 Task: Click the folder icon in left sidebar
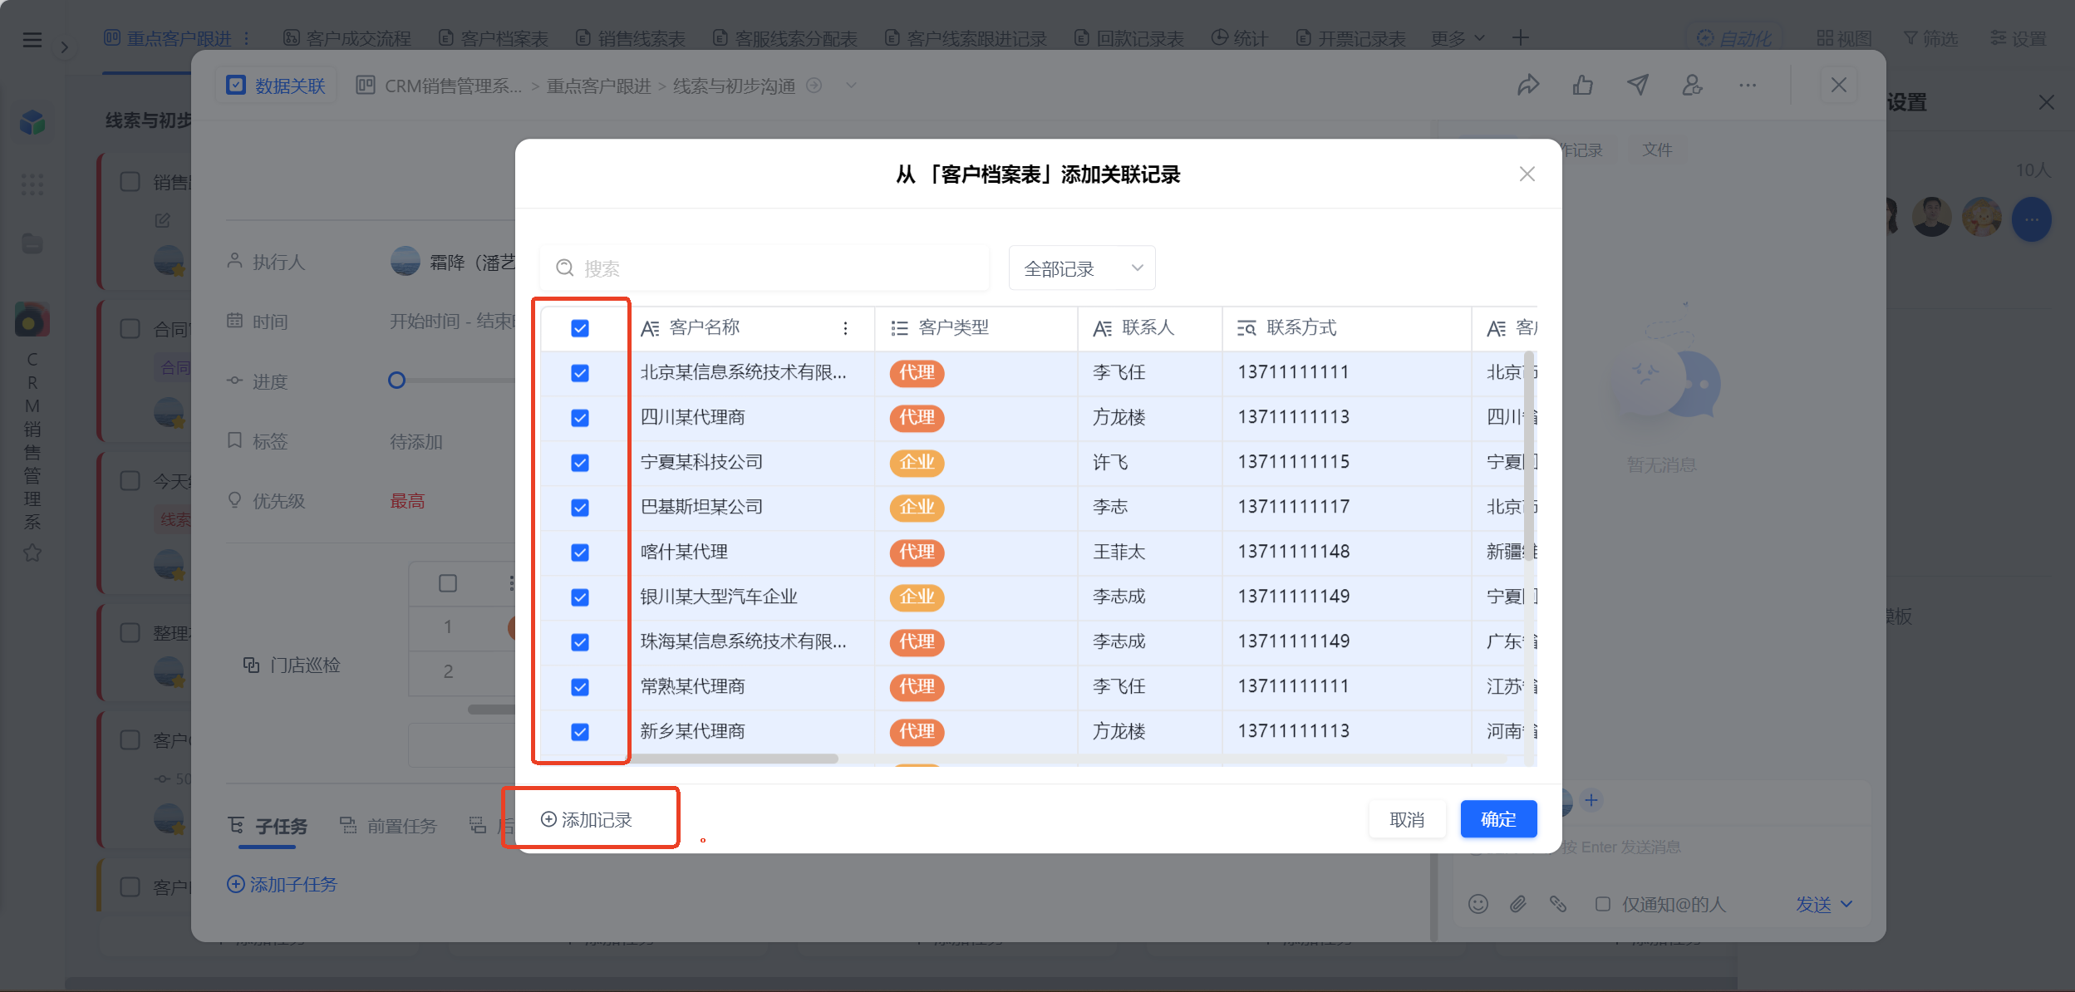pyautogui.click(x=32, y=243)
